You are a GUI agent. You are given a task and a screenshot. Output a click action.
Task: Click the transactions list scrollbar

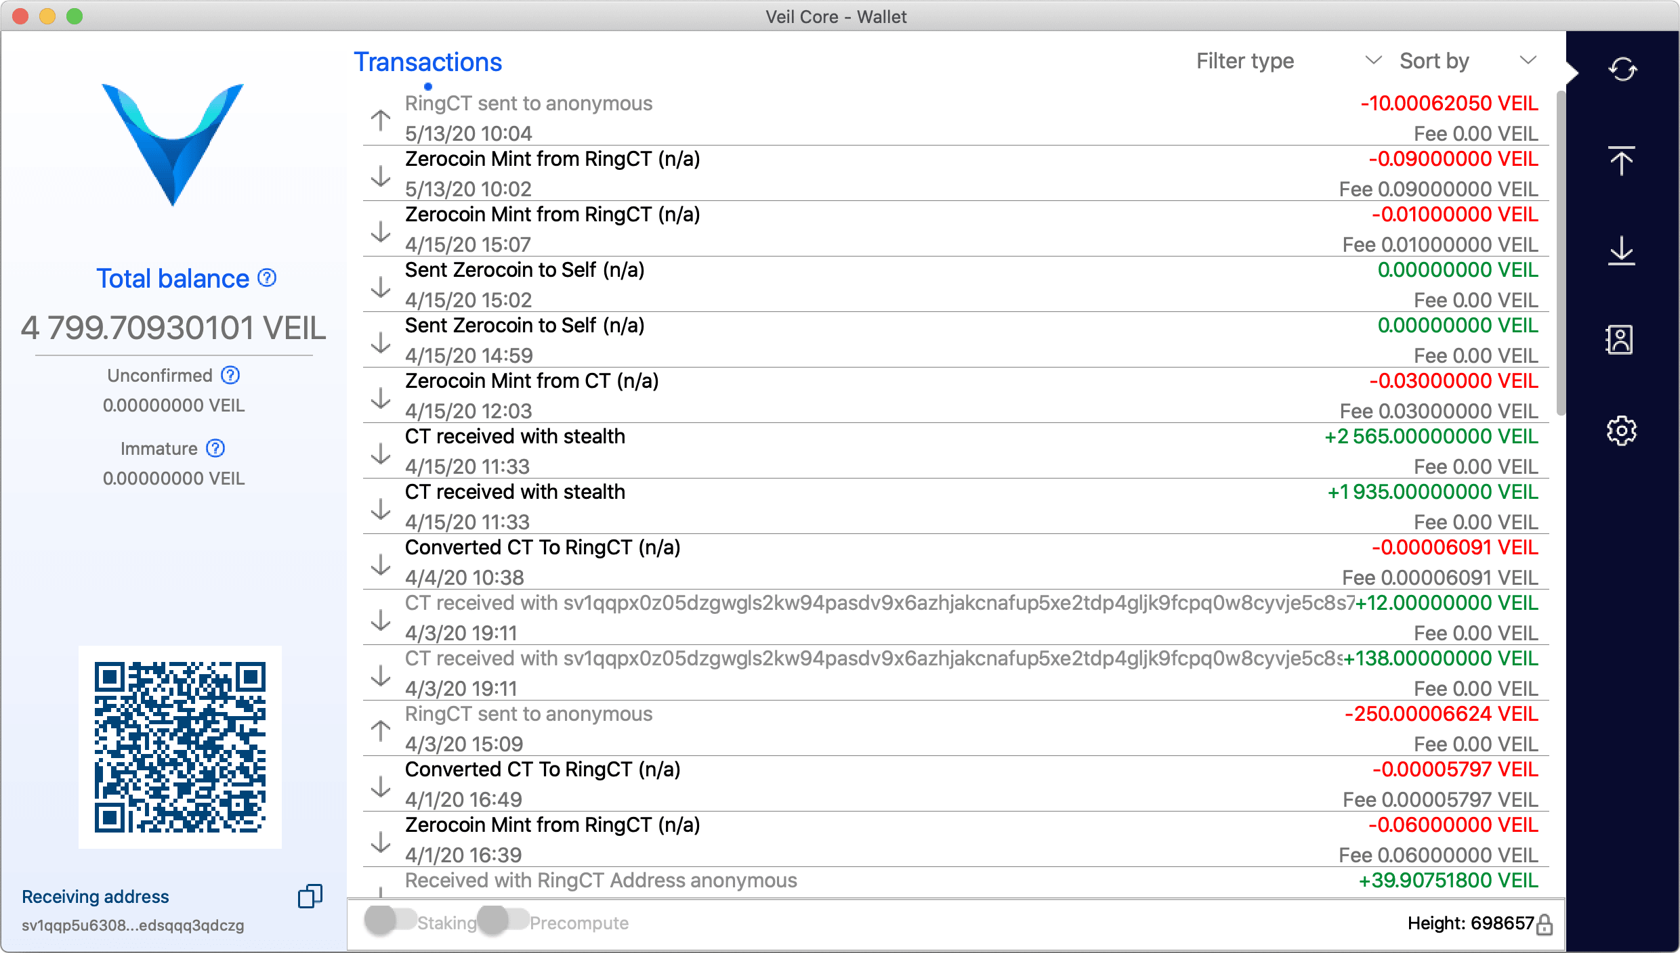click(x=1561, y=254)
